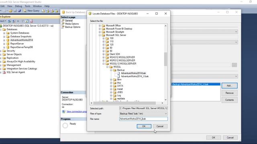
Task: Click the Remove button in Back Up Database
Action: [x=229, y=93]
